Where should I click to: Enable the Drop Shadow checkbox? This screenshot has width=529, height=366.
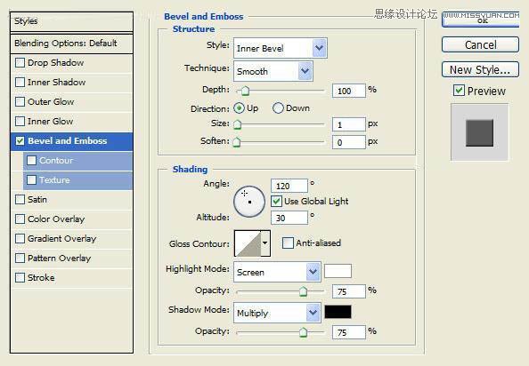pyautogui.click(x=20, y=63)
